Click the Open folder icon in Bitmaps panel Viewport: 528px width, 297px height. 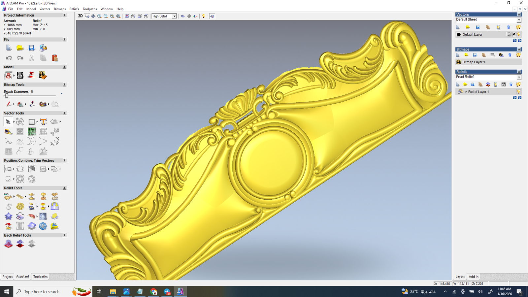coord(466,55)
